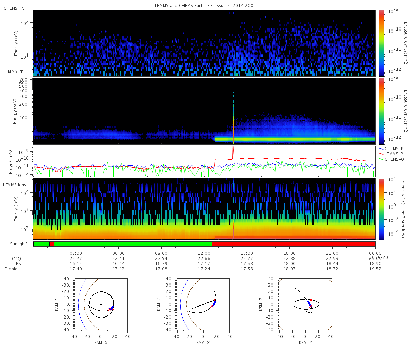This screenshot has width=417, height=347.
Task: Click the CHEMS-P legend entry
Action: [x=392, y=148]
